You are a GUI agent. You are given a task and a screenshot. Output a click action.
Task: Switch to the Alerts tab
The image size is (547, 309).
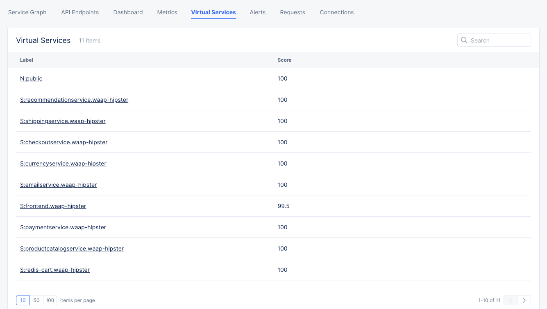coord(257,12)
